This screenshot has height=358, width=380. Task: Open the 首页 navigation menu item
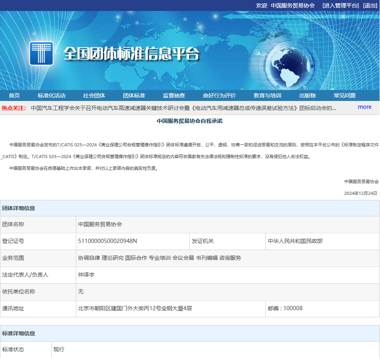pos(14,95)
